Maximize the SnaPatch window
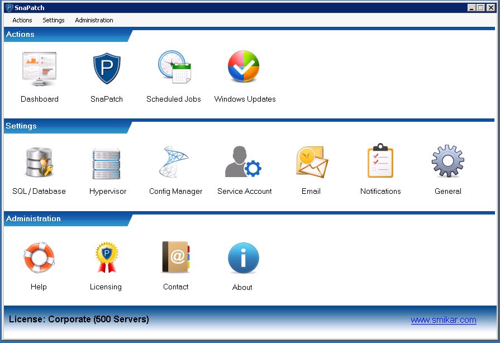 pos(481,8)
